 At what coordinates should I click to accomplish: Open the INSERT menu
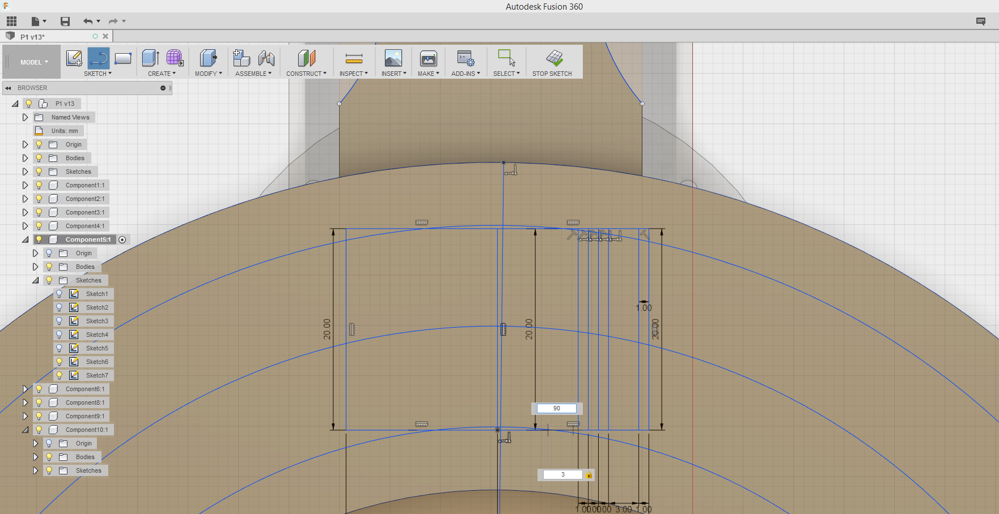[393, 74]
